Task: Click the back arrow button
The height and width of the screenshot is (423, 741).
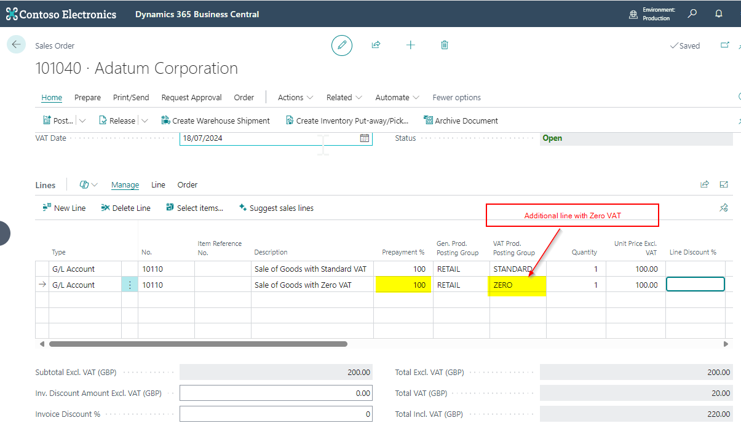Action: point(16,45)
